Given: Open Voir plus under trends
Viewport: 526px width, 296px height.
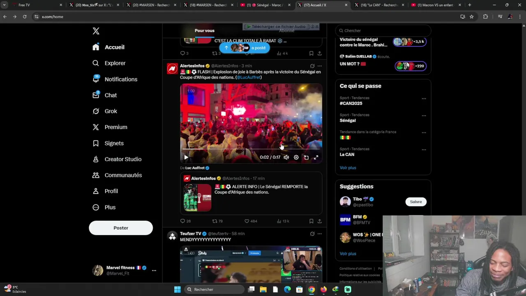Looking at the screenshot, I should point(348,168).
